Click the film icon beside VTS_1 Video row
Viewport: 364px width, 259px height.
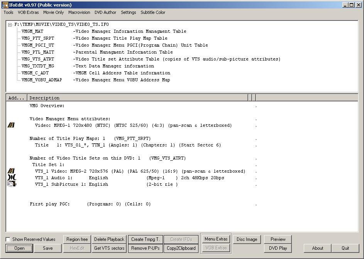(11, 171)
